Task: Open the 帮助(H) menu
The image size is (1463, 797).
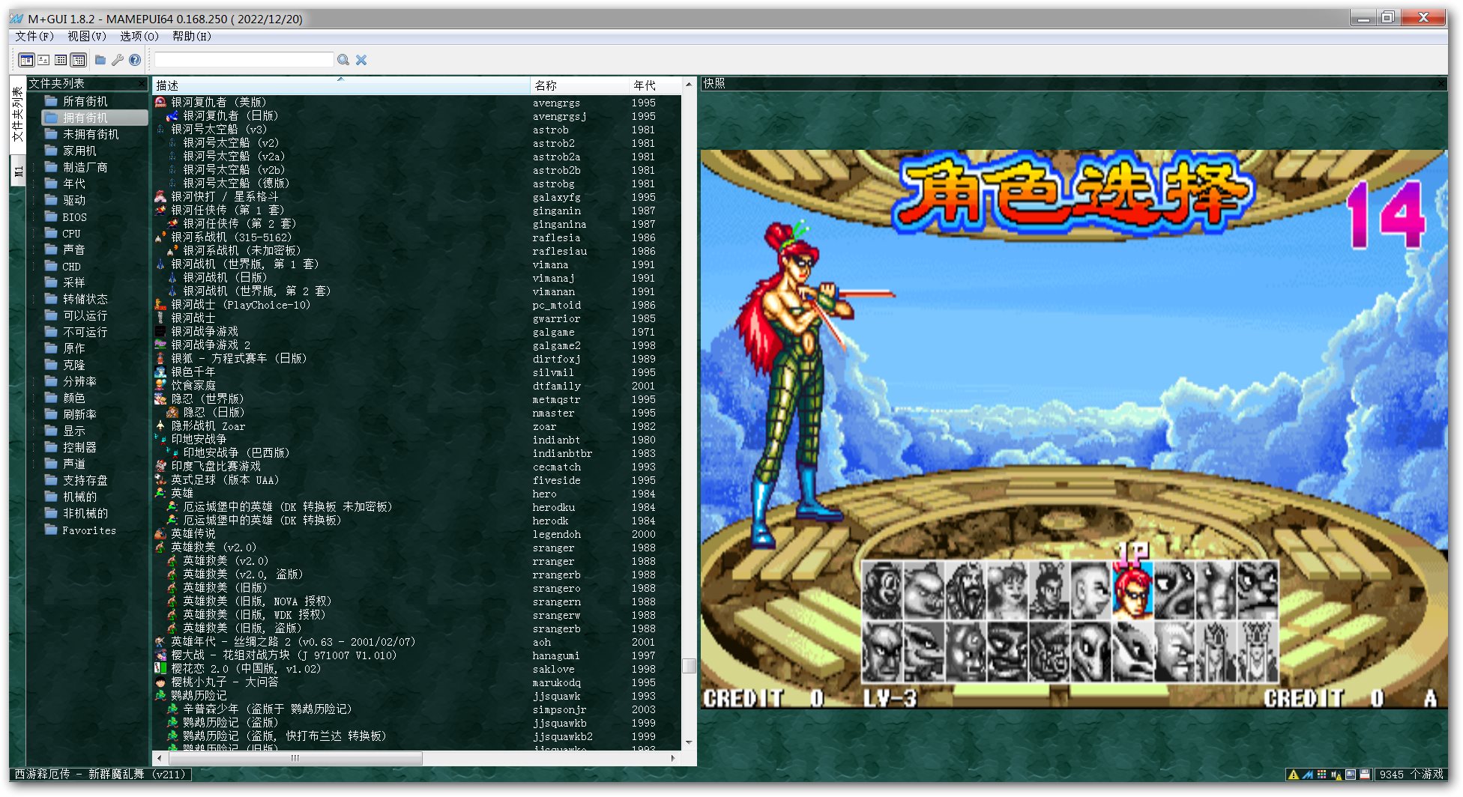Action: 192,36
